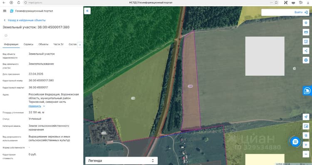Click cadastral quarter value 36:30:4500017
The image size is (312, 165).
pyautogui.click(x=38, y=87)
